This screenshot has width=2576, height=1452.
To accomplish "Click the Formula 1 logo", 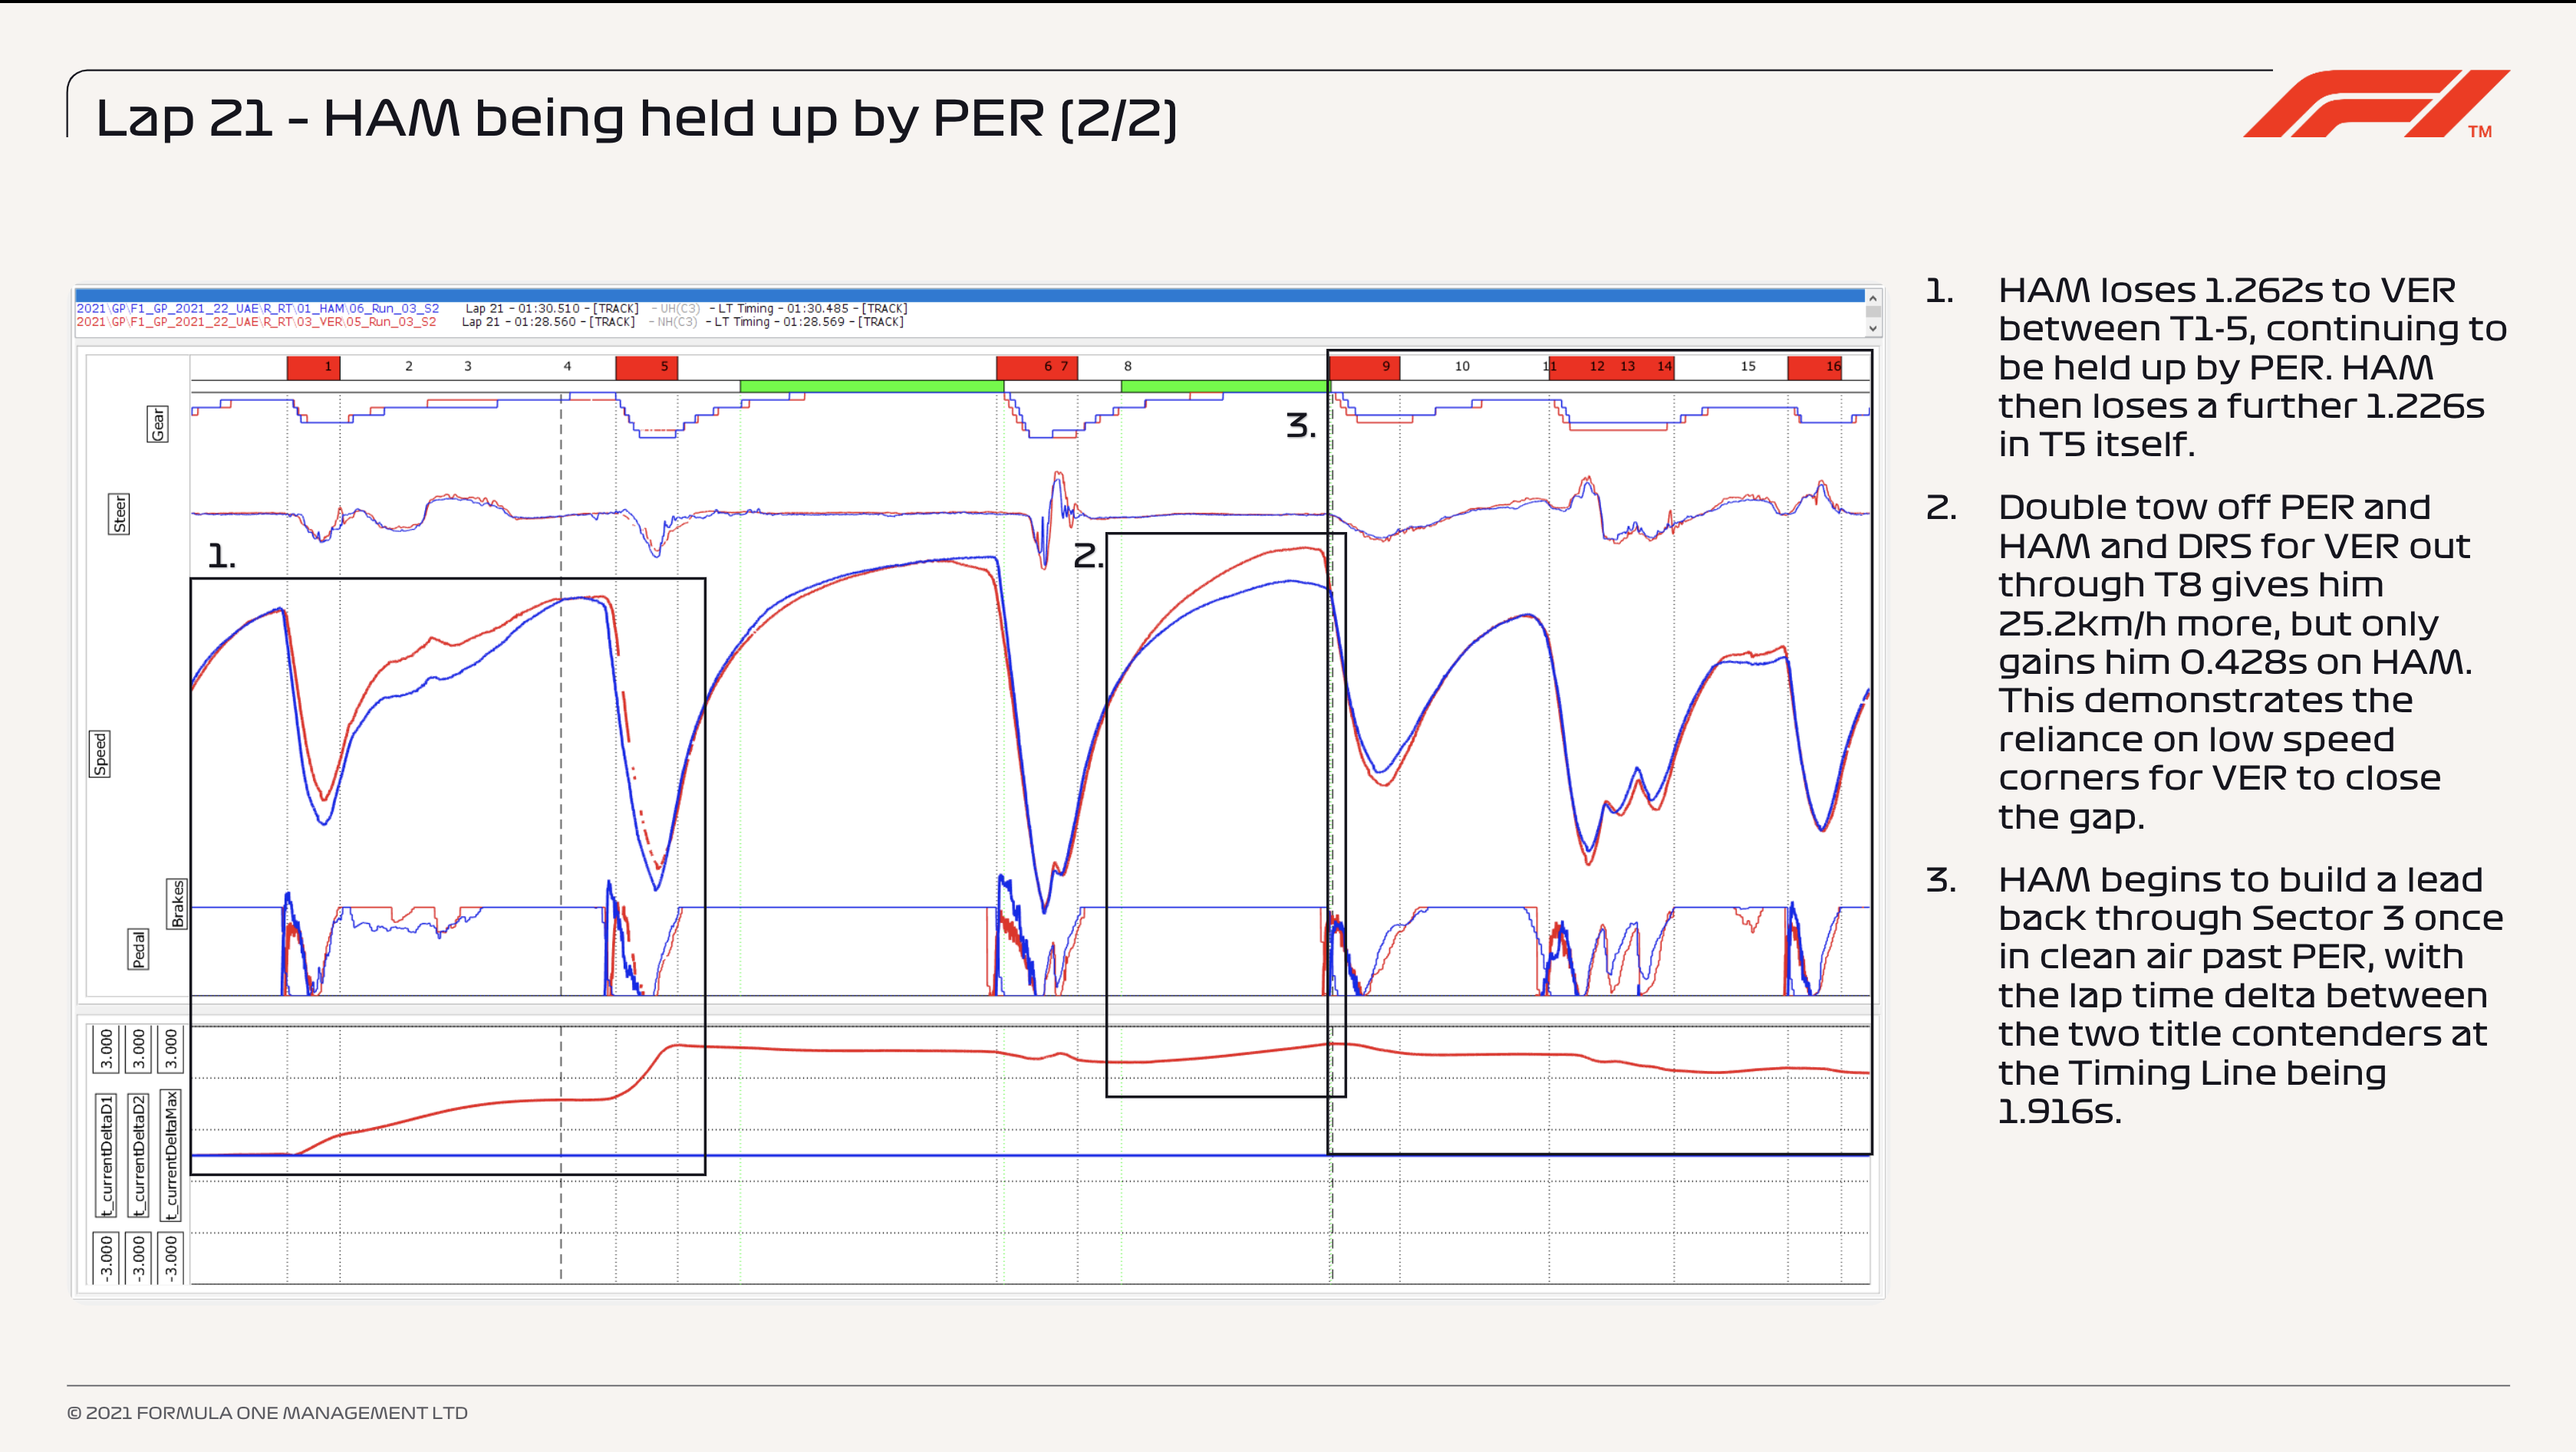I will 2375,104.
